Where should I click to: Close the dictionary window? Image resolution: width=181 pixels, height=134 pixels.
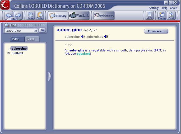point(175,2)
